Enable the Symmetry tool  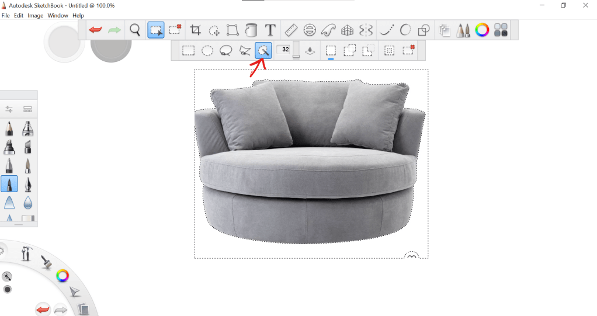(366, 30)
